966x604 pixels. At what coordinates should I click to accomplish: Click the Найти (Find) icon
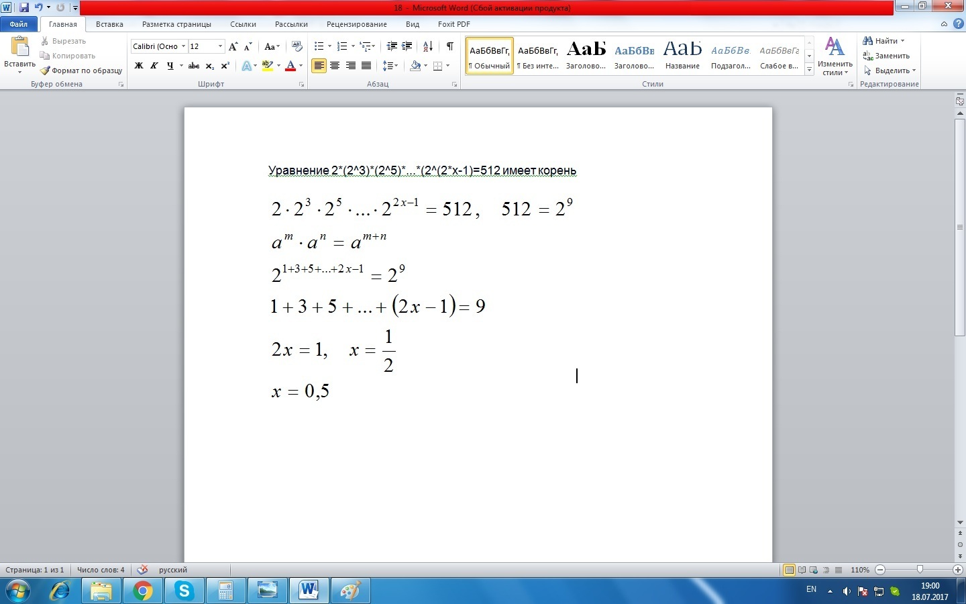880,41
